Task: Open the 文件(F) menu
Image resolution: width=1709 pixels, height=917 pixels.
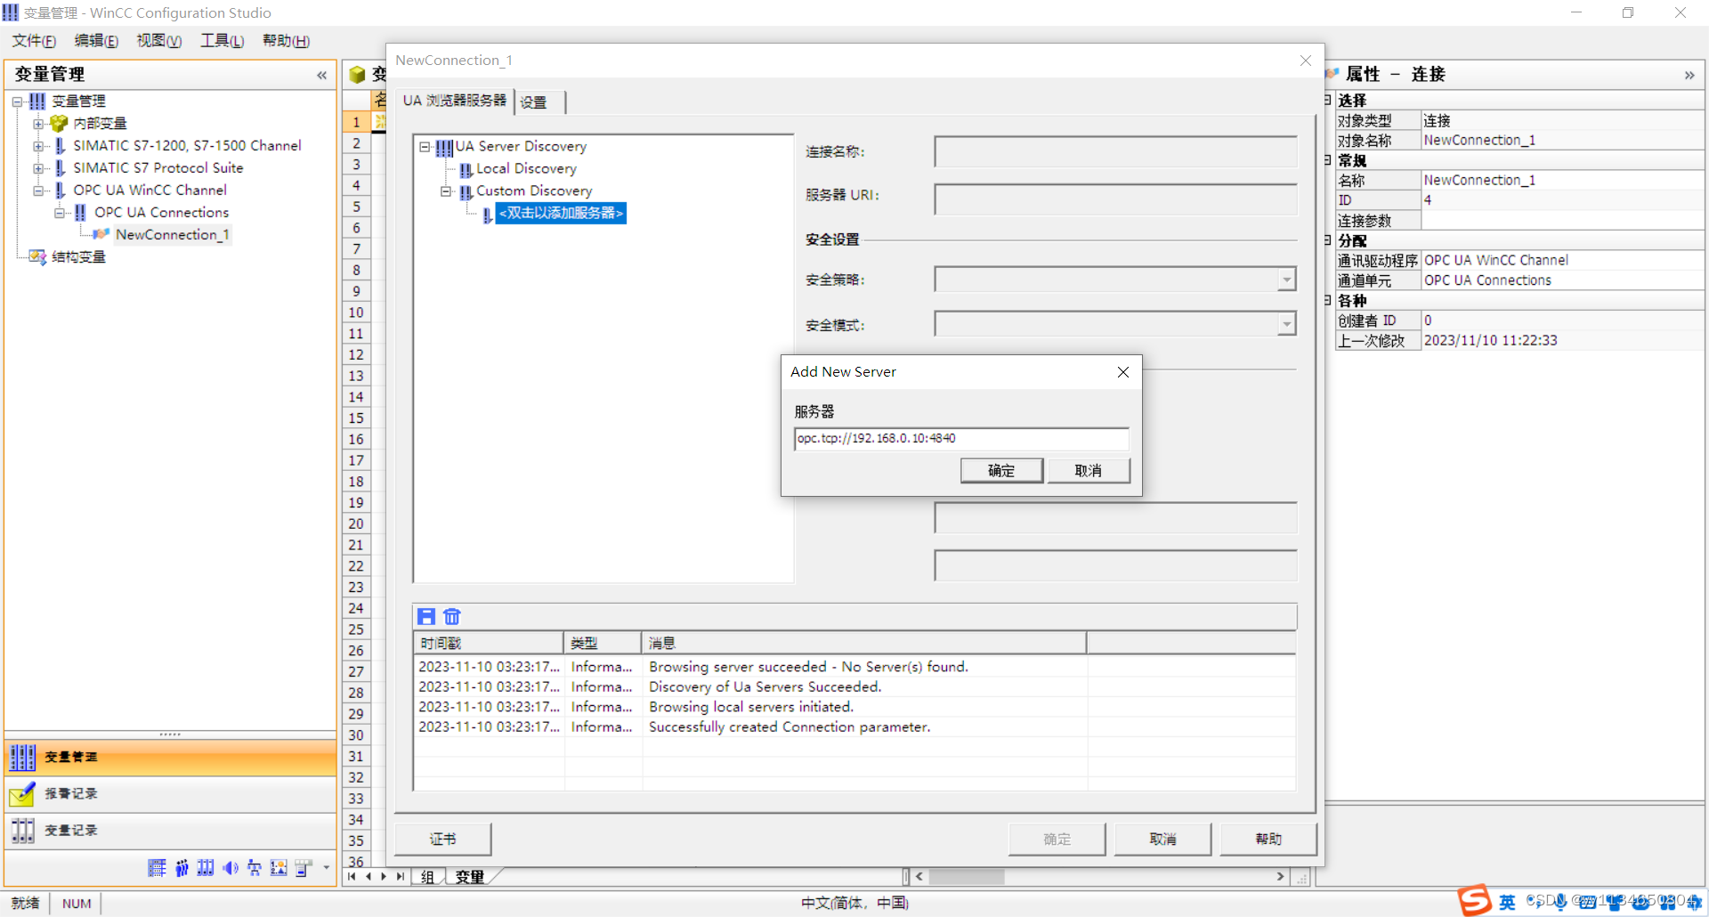Action: pos(34,41)
